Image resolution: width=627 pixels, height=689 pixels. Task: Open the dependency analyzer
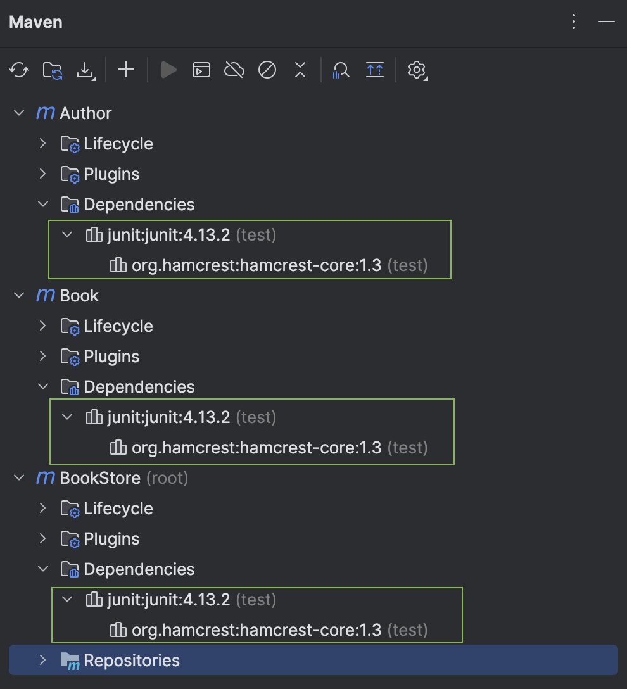point(340,70)
